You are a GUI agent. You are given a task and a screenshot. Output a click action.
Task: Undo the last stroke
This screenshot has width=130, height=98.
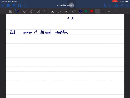point(105,5)
